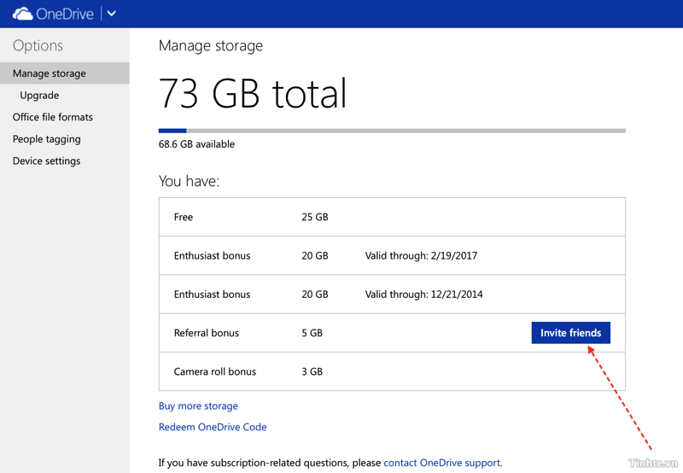This screenshot has width=683, height=473.
Task: Click the '5 GB' referral bonus value
Action: 312,333
